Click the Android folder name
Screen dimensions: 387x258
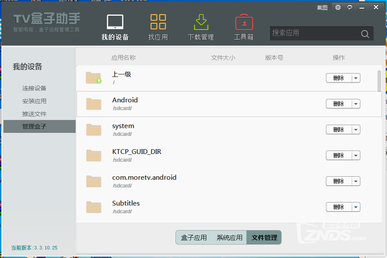(125, 100)
